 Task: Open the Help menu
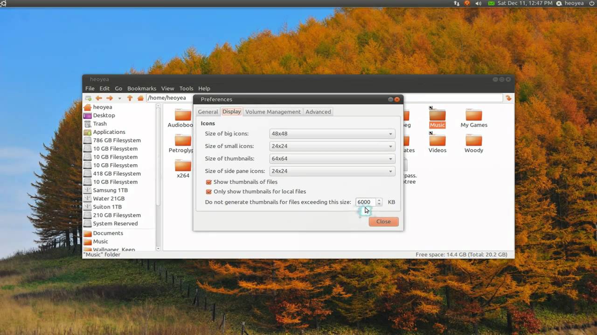(204, 88)
